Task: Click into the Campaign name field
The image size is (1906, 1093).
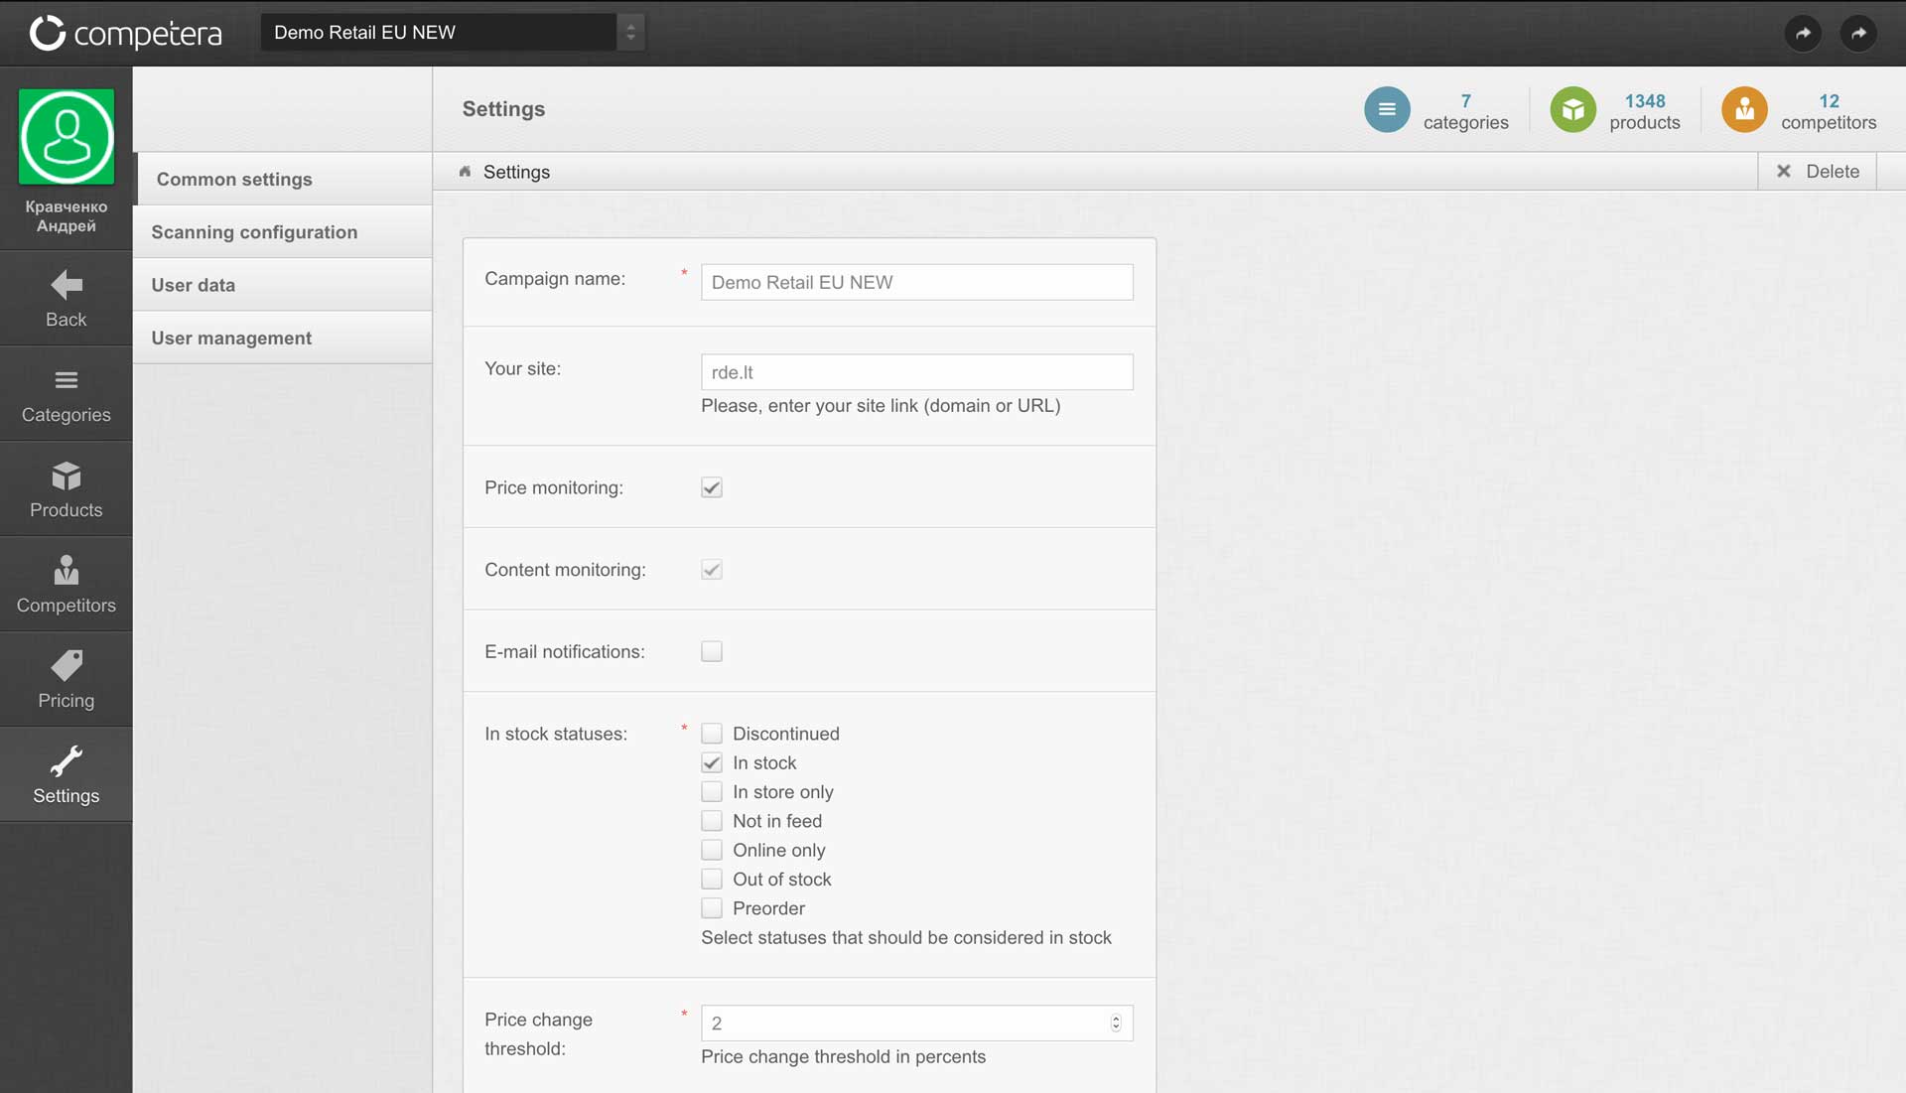Action: (916, 283)
